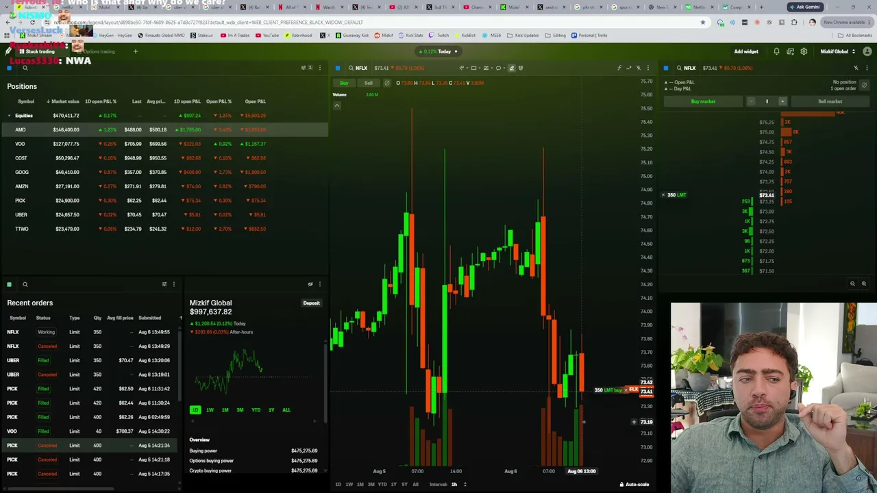Open NFLX order ladder three-dot menu
The image size is (877, 493).
(867, 68)
